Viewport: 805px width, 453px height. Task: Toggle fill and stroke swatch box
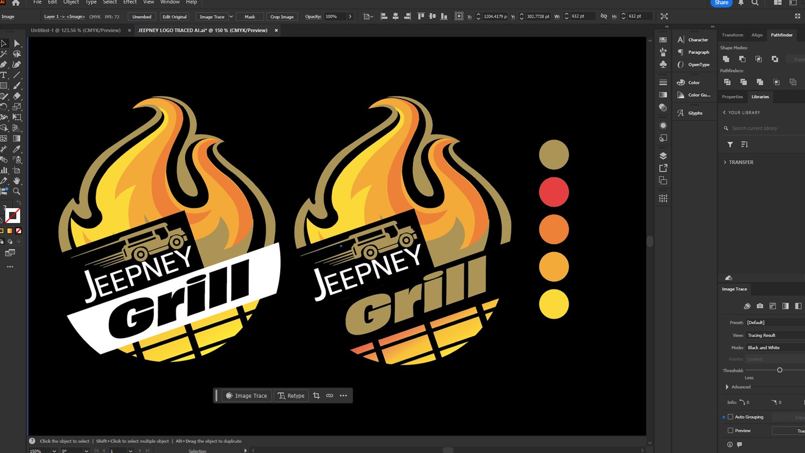point(13,215)
